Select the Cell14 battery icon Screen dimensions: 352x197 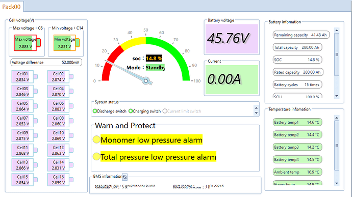pyautogui.click(x=60, y=165)
